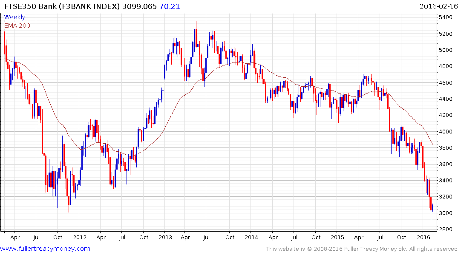Click the 2014 year axis label
This screenshot has height=255, width=458.
(251, 237)
